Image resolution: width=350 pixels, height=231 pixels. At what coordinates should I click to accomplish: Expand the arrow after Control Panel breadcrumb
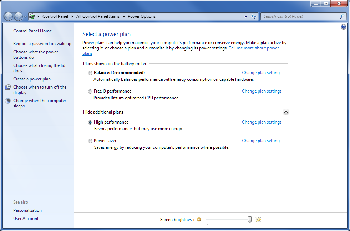tap(72, 16)
